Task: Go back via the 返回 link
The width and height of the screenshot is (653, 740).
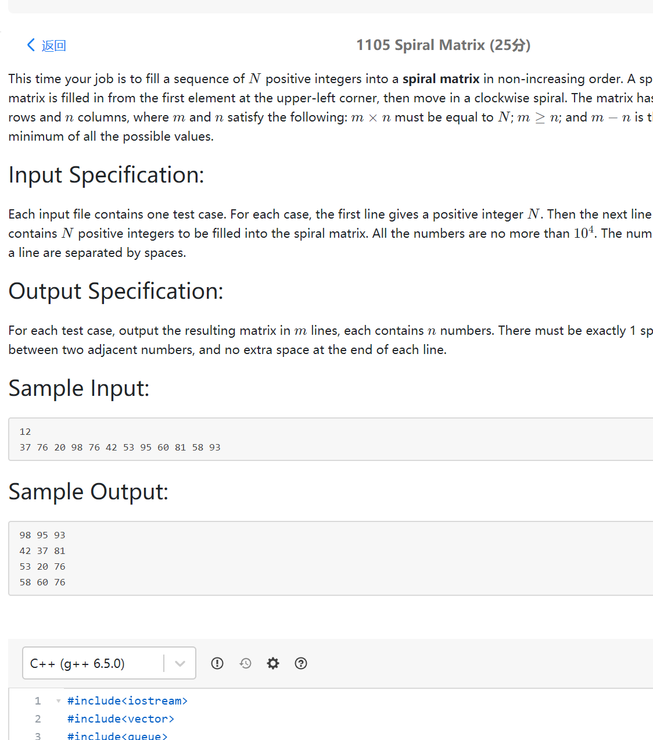Action: click(54, 45)
